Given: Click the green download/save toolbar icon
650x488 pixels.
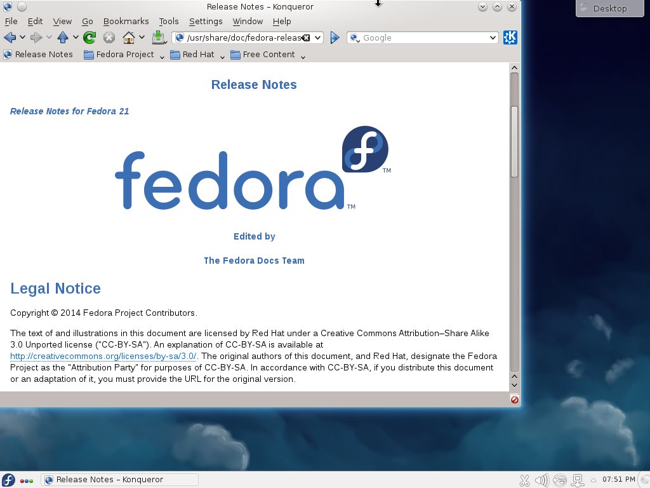Looking at the screenshot, I should 158,37.
